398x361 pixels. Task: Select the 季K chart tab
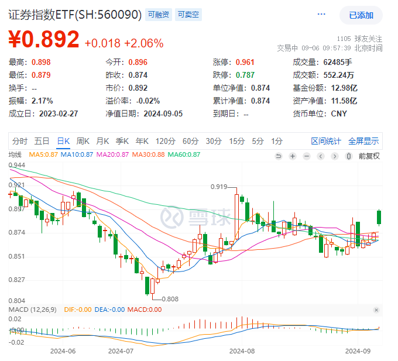click(122, 141)
